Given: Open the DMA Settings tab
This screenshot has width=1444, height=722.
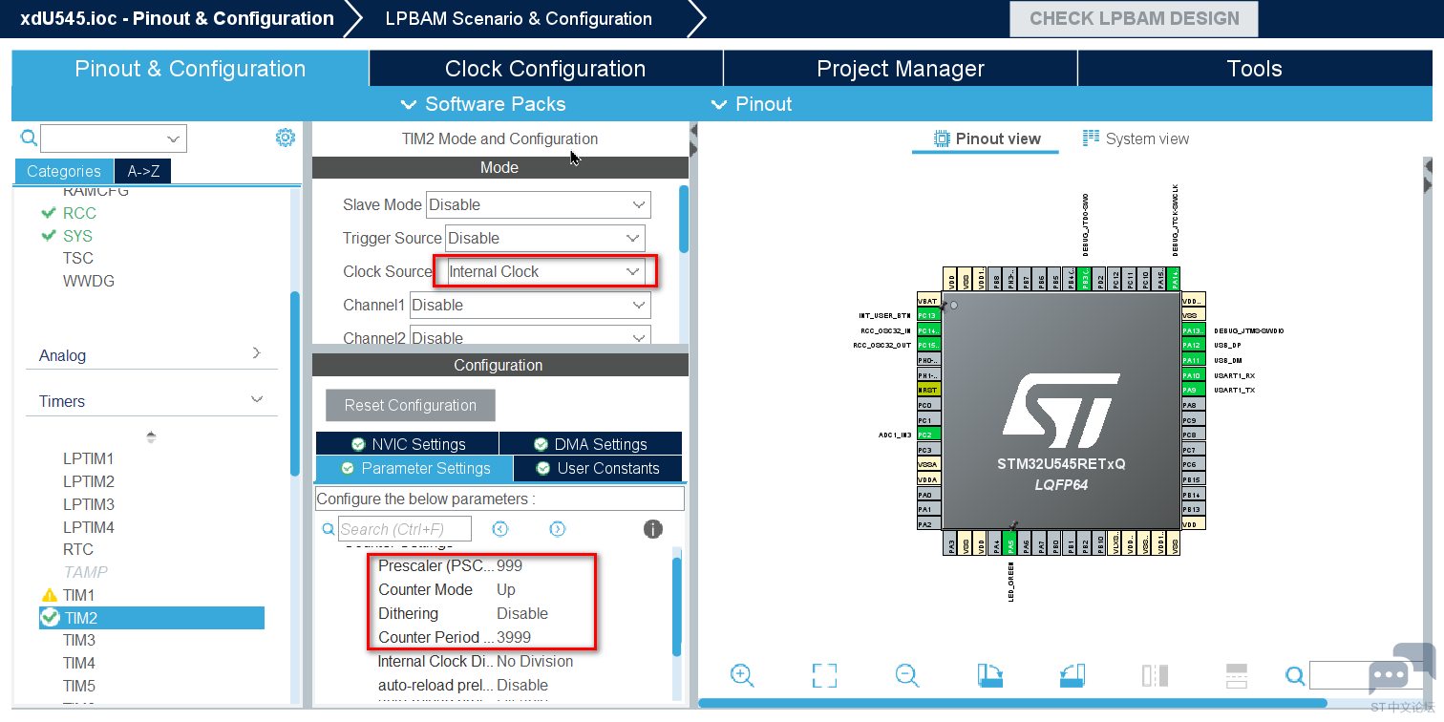Looking at the screenshot, I should coord(590,444).
